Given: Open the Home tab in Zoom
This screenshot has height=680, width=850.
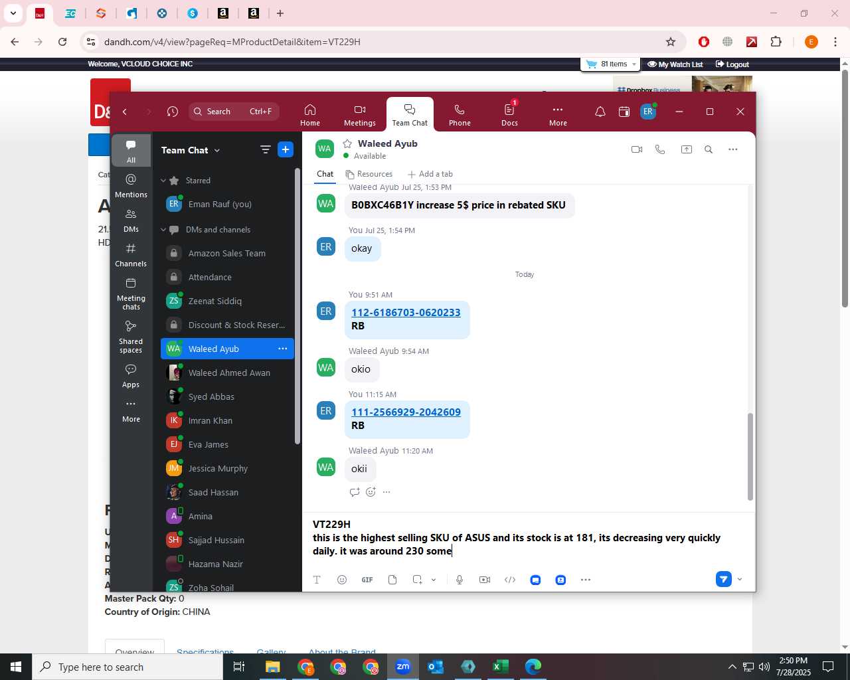Looking at the screenshot, I should [x=310, y=114].
